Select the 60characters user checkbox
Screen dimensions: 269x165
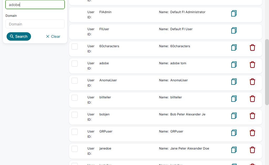(x=75, y=46)
